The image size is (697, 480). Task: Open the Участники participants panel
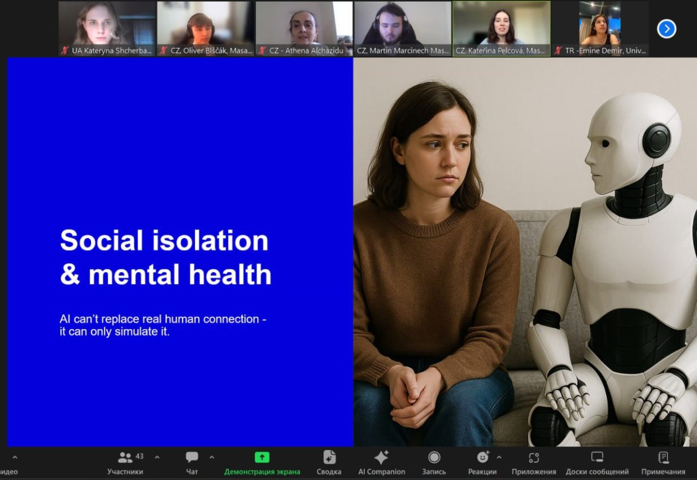tap(125, 457)
